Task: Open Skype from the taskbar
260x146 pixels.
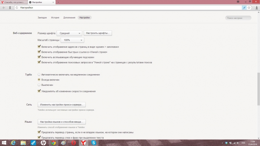Action: click(x=94, y=143)
